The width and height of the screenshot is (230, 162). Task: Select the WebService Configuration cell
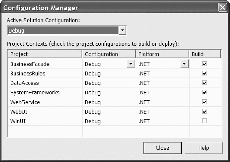109,102
